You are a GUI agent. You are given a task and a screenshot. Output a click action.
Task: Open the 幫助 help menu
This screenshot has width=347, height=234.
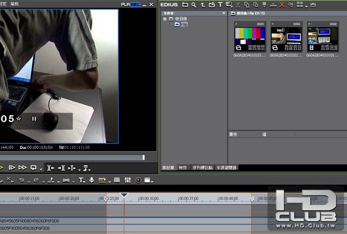pos(15,4)
